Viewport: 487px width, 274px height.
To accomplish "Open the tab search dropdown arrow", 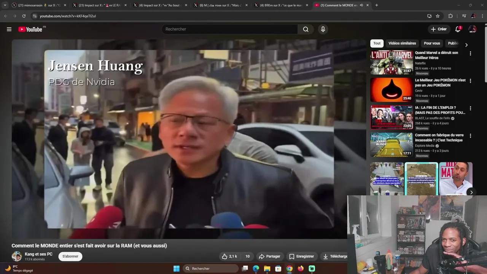I will pyautogui.click(x=5, y=5).
